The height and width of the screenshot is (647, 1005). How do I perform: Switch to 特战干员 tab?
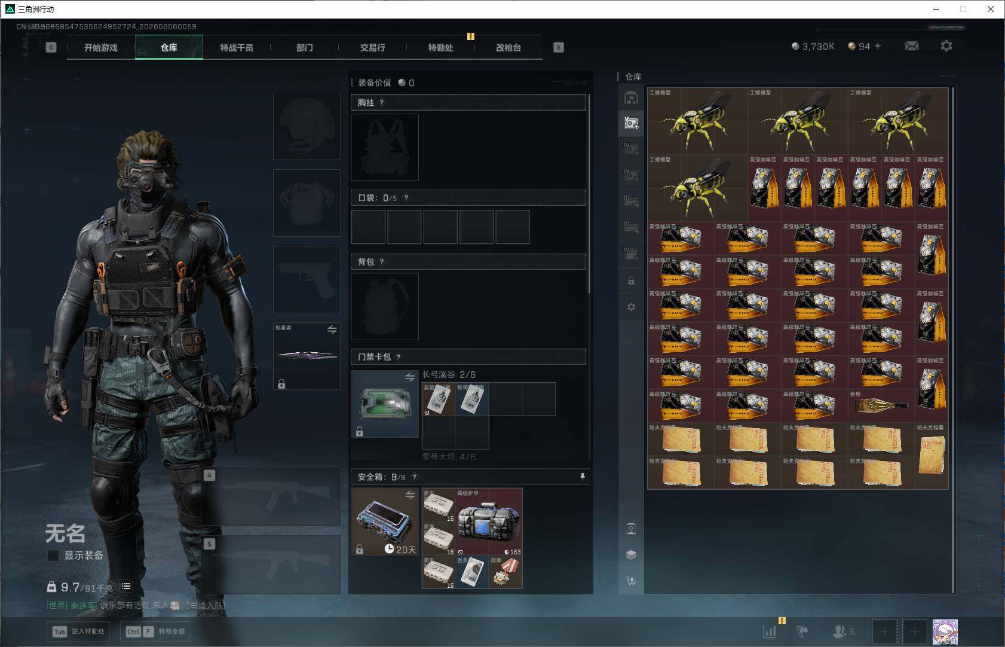pyautogui.click(x=237, y=47)
